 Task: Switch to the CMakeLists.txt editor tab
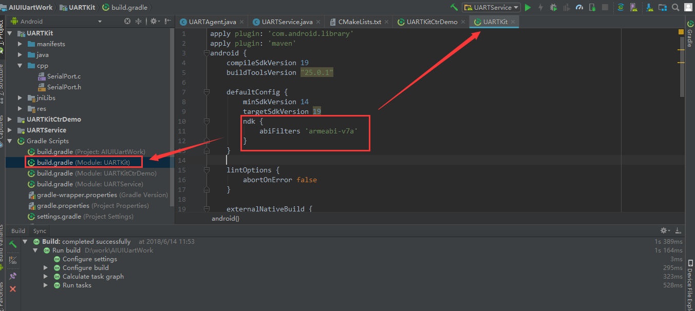359,22
